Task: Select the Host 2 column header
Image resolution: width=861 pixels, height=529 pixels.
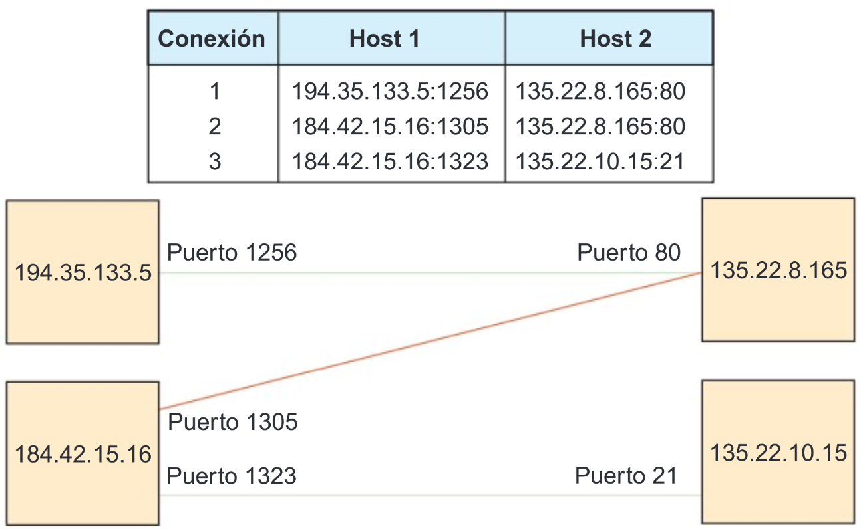Action: point(615,39)
